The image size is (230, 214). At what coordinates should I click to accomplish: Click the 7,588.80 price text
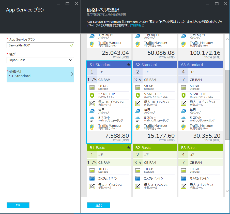[117, 136]
